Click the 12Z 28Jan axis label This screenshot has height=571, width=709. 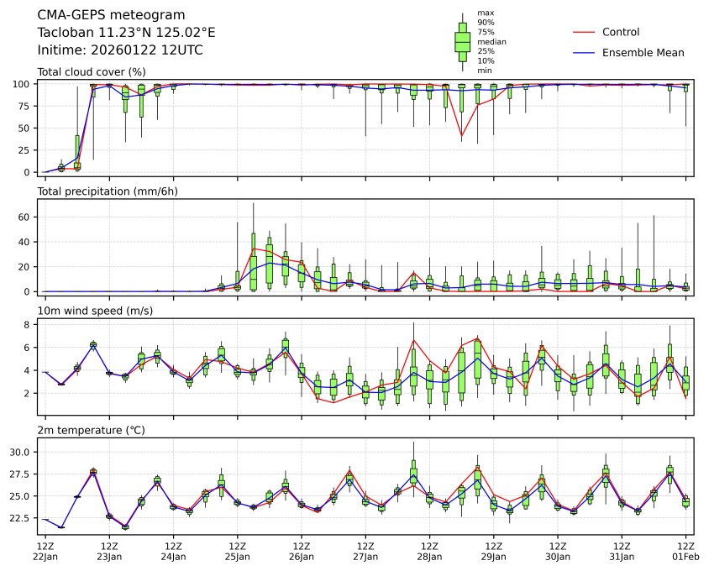[429, 552]
